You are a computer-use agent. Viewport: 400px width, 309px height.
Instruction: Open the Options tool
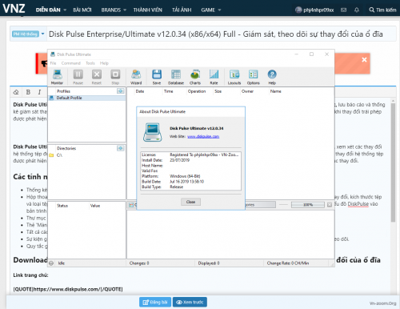coord(253,77)
